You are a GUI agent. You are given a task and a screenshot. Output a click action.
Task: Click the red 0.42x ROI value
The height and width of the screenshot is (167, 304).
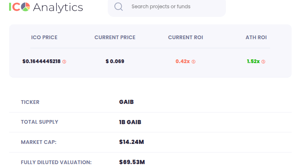point(183,61)
